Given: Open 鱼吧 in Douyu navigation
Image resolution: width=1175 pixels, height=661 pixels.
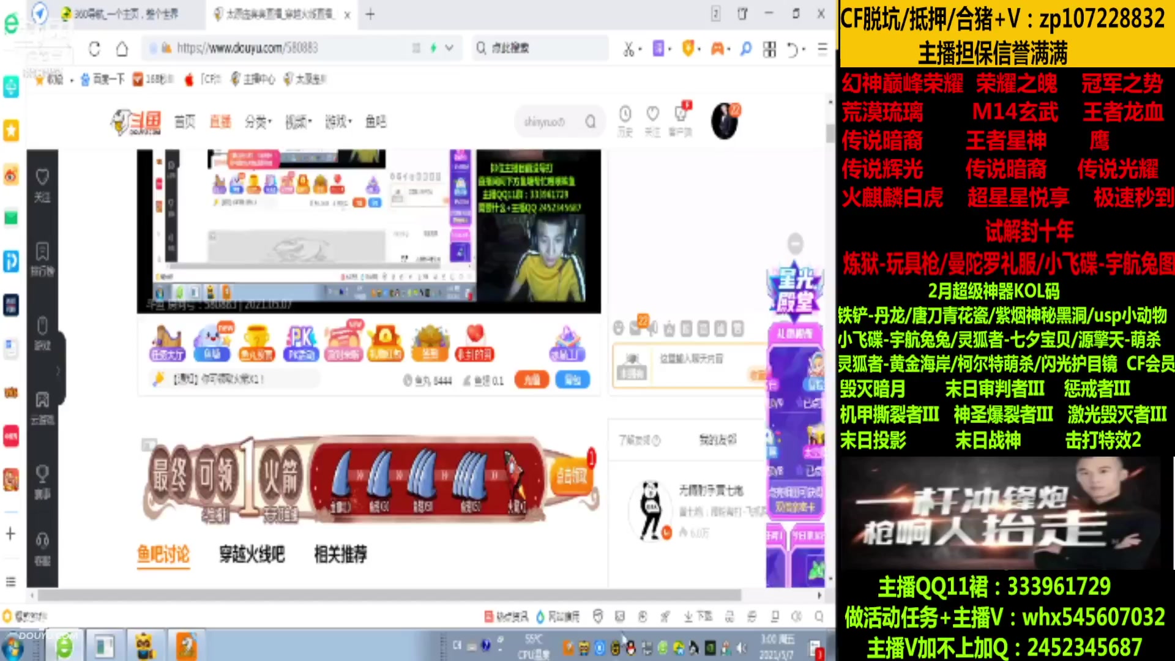Looking at the screenshot, I should tap(376, 122).
